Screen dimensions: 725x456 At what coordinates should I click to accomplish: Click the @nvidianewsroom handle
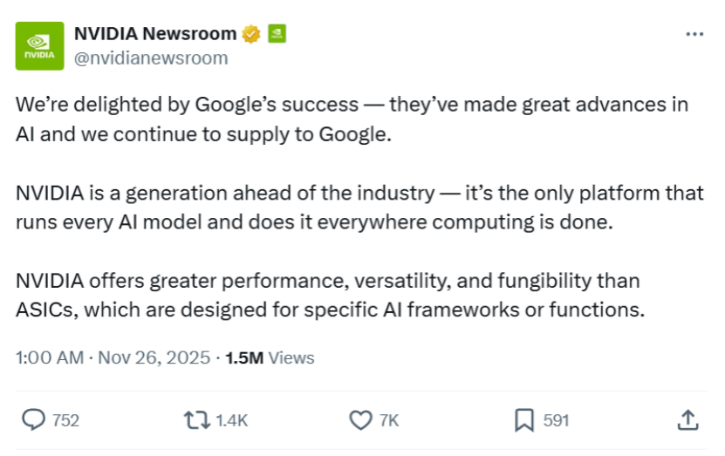click(151, 58)
